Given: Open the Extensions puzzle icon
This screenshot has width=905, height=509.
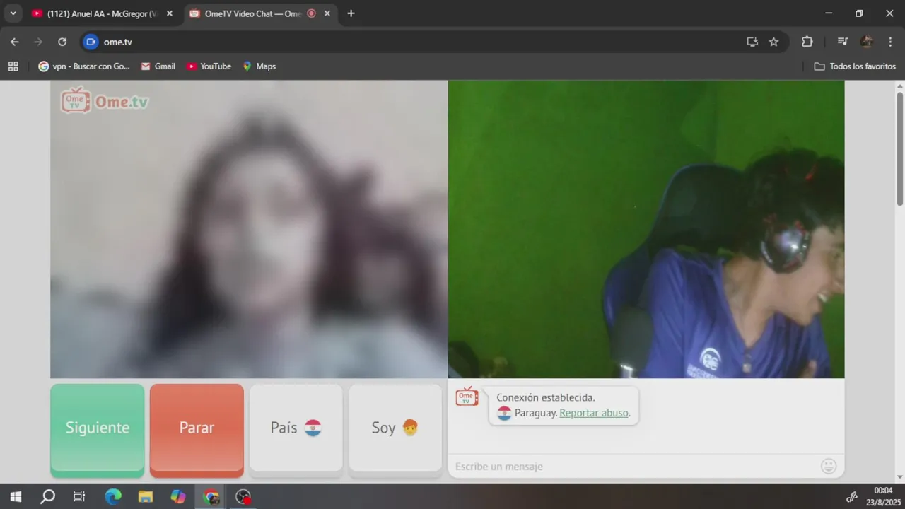Looking at the screenshot, I should click(807, 42).
